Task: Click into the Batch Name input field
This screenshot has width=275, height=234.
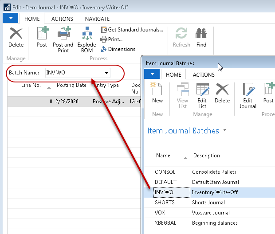Action: coord(73,73)
